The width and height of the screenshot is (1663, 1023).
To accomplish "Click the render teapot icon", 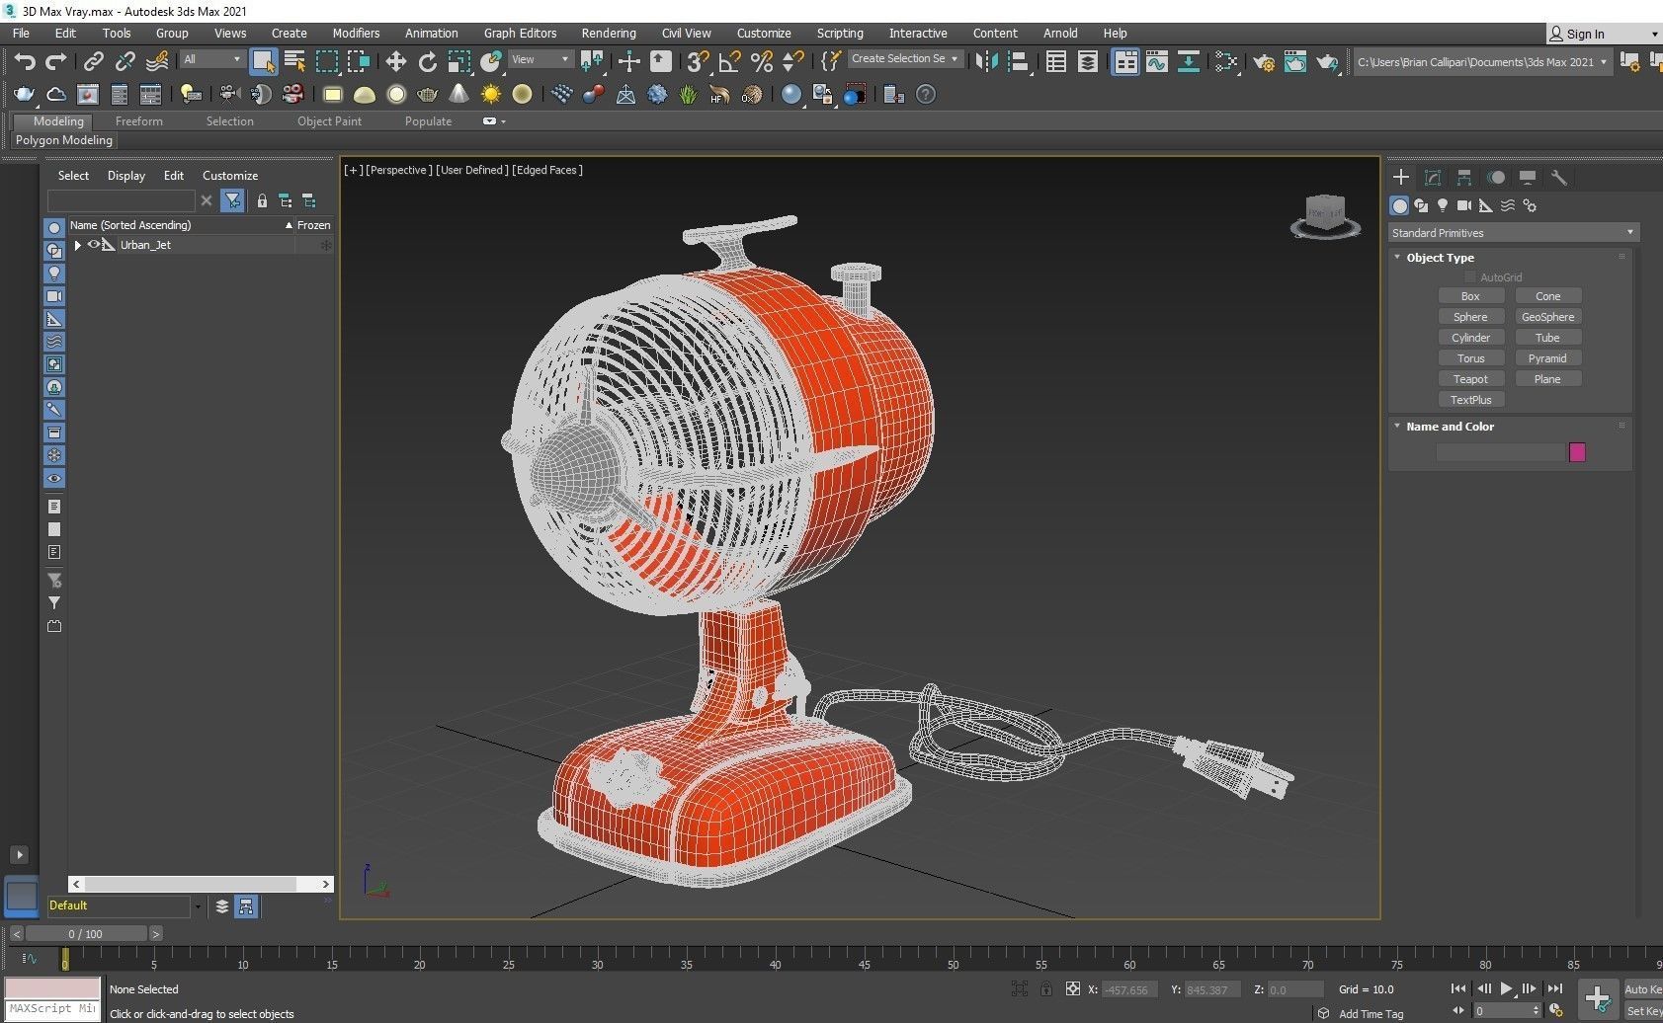I will (1327, 62).
